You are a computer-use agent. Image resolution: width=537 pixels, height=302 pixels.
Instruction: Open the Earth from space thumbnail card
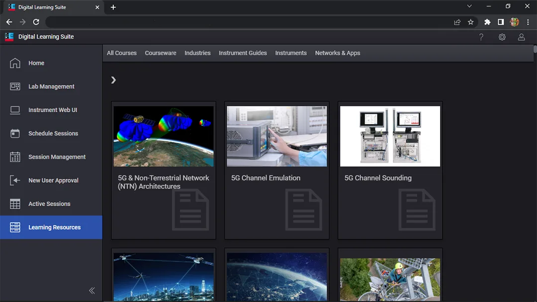pos(277,277)
